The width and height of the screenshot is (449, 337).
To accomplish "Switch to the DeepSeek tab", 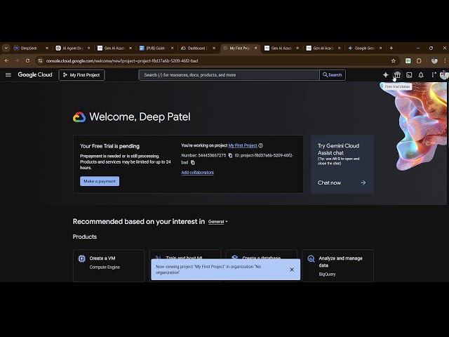I will (29, 48).
